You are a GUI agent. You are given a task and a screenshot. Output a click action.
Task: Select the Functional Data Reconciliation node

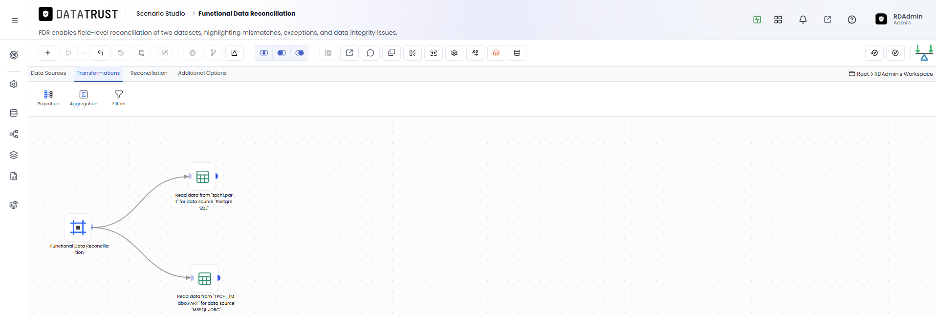coord(78,227)
